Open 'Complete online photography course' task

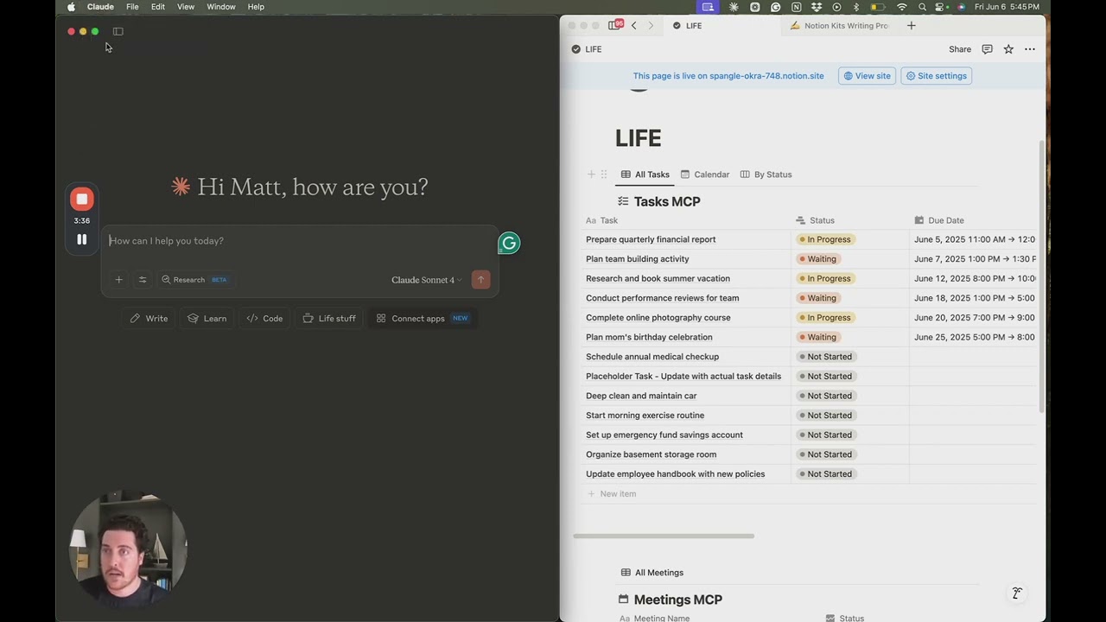658,318
